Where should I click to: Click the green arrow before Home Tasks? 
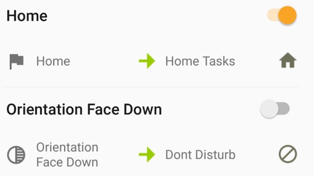point(147,61)
